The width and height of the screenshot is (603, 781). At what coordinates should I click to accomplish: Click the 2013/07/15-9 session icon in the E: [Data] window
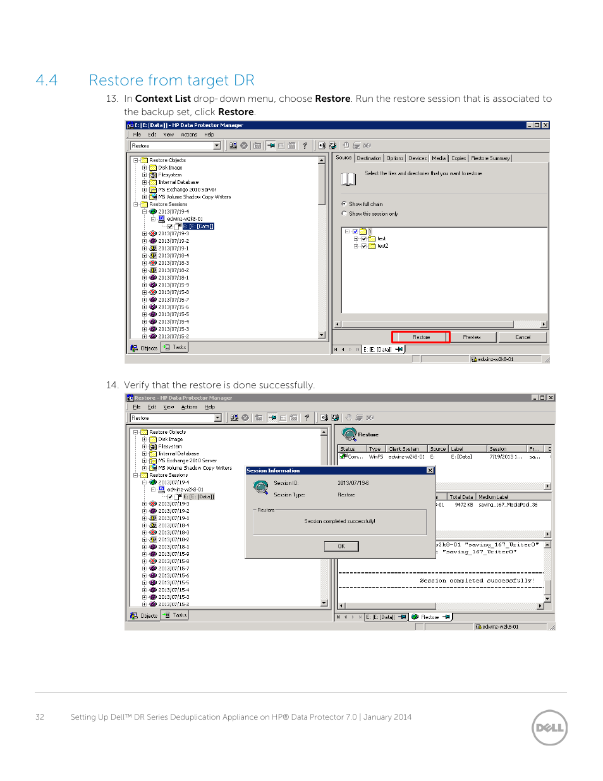pyautogui.click(x=153, y=285)
